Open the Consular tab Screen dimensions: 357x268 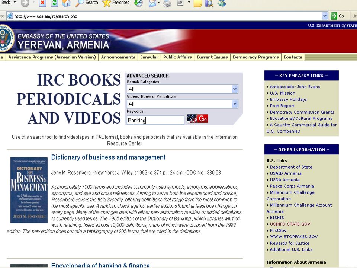click(149, 57)
